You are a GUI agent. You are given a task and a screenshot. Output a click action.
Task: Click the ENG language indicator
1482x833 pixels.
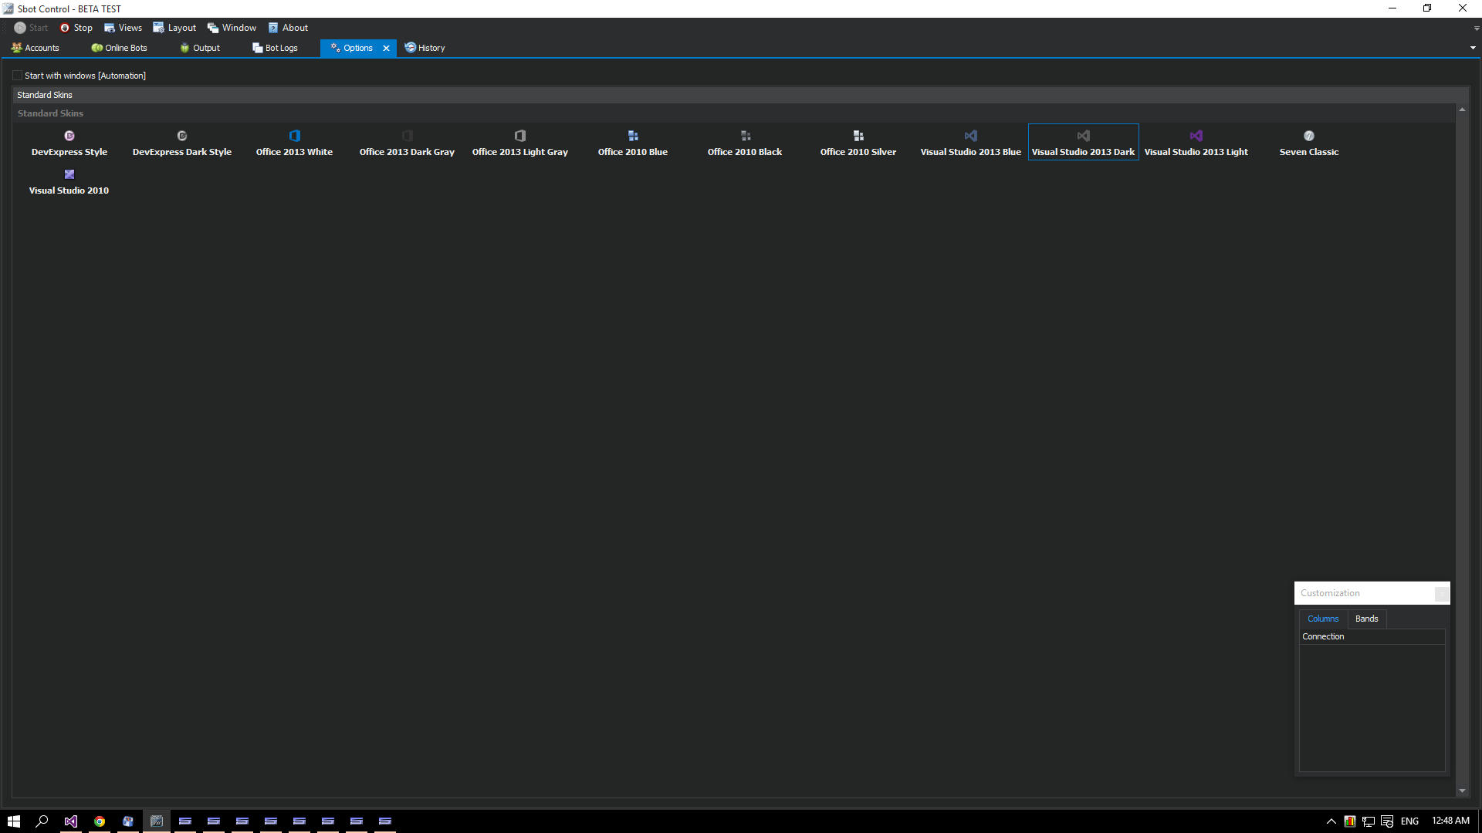click(1409, 821)
